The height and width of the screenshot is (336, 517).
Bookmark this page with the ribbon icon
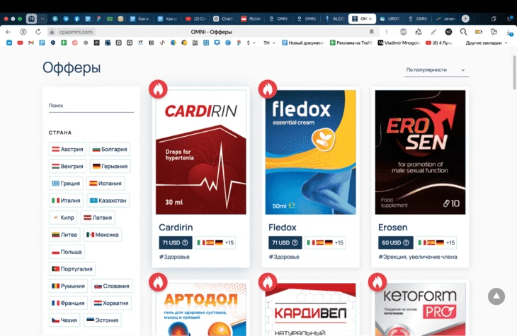pos(372,32)
